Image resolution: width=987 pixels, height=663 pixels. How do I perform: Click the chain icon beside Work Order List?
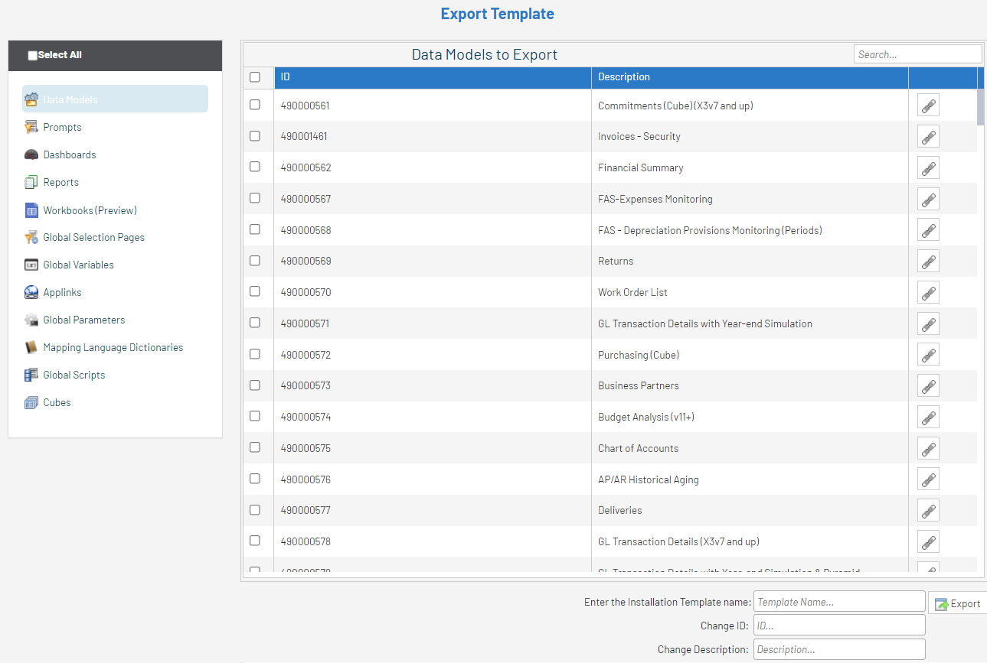pos(928,293)
